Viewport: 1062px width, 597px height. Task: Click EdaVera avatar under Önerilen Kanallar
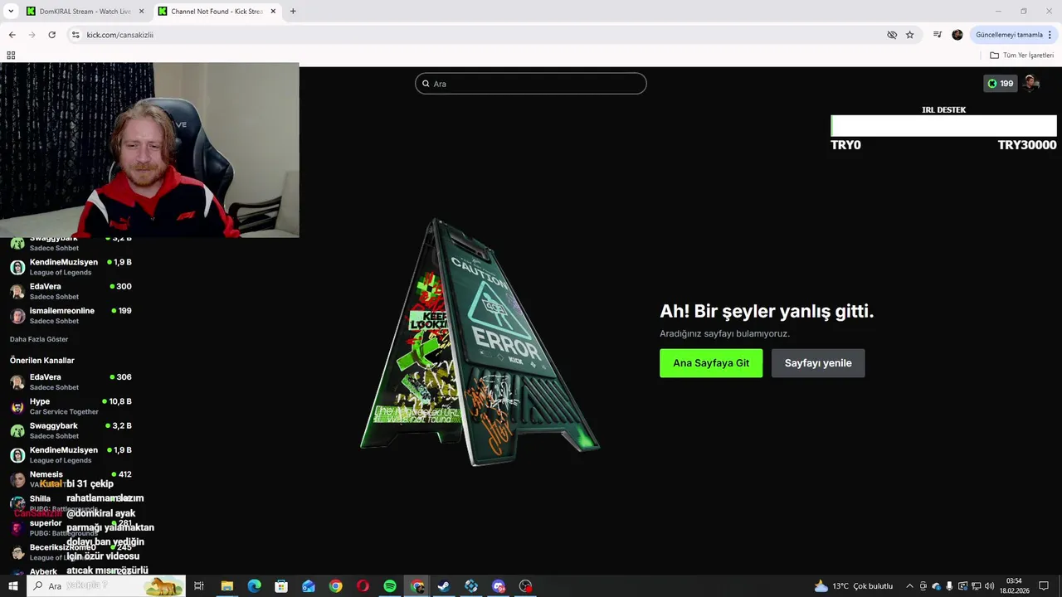pos(17,382)
